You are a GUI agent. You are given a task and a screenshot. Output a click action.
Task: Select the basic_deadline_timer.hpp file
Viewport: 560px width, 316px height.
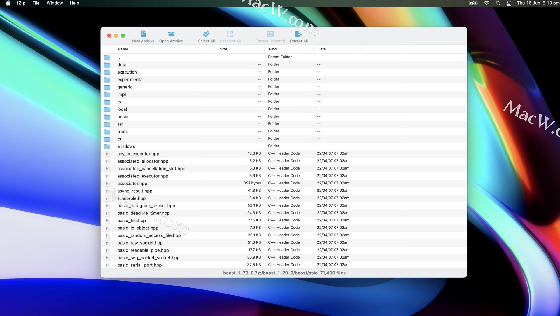coord(283,213)
